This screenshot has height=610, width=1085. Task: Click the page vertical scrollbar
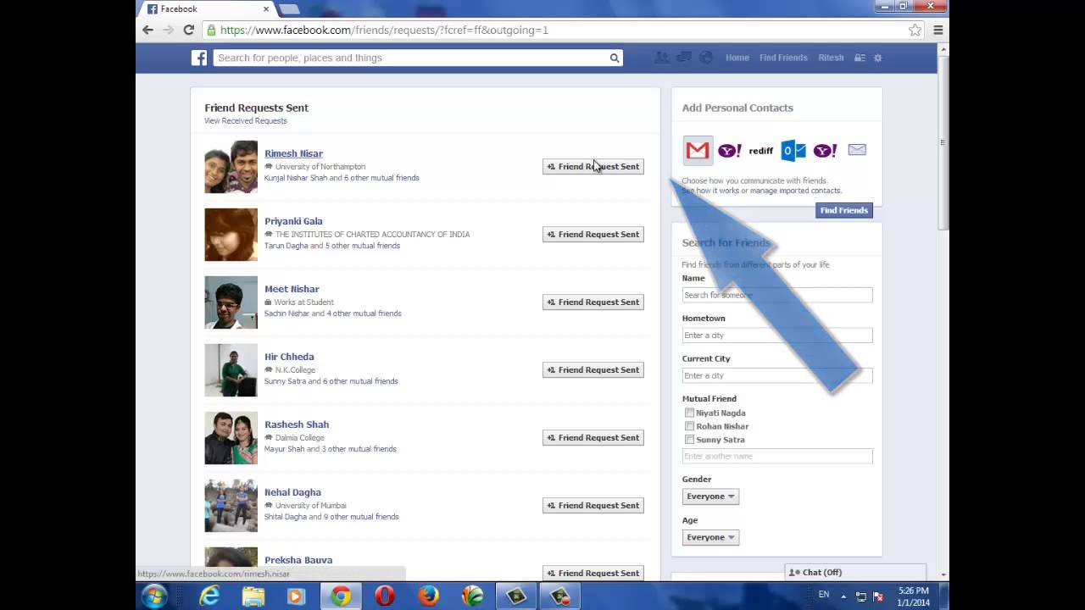pos(943,142)
